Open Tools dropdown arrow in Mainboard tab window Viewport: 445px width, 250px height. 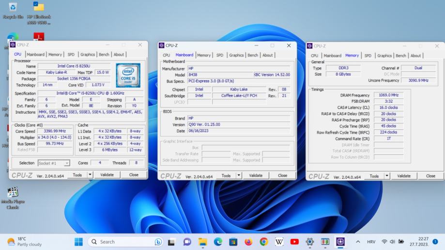[x=239, y=176]
